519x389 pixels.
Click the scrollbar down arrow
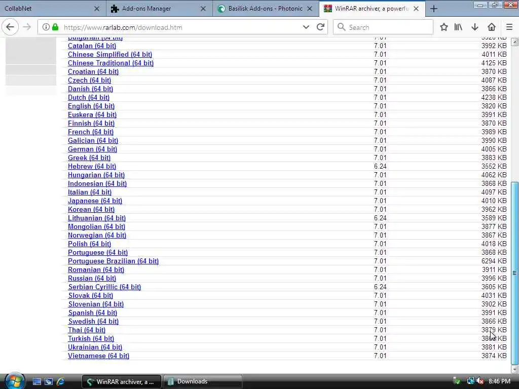tap(515, 369)
